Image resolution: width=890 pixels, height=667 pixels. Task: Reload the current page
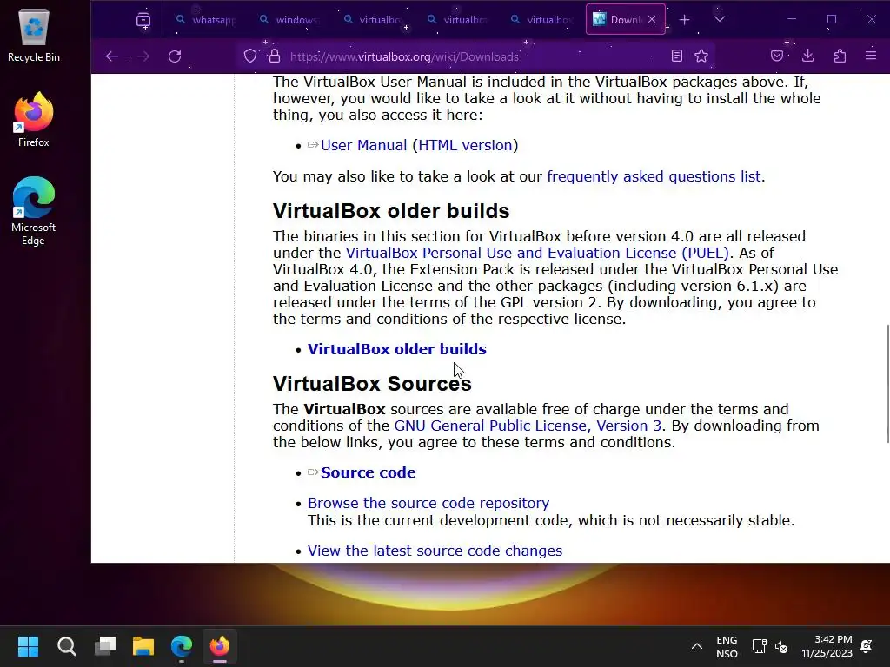[175, 56]
